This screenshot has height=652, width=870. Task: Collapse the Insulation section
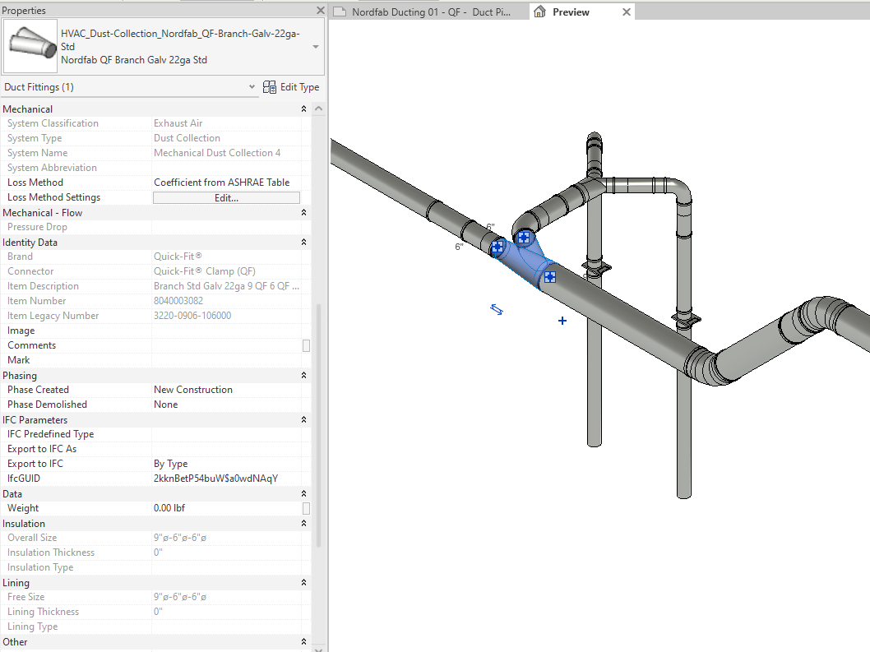303,523
